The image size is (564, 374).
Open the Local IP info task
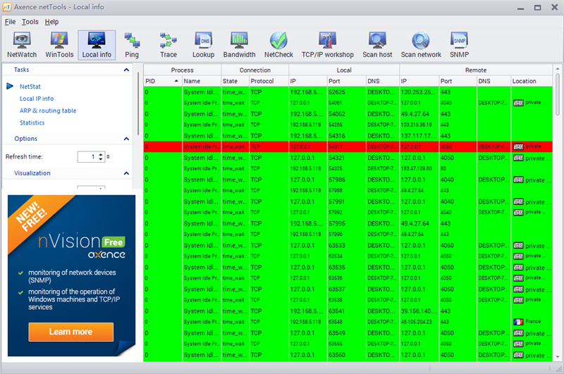coord(37,99)
